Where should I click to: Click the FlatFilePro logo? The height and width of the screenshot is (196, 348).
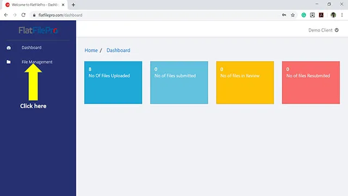click(38, 30)
